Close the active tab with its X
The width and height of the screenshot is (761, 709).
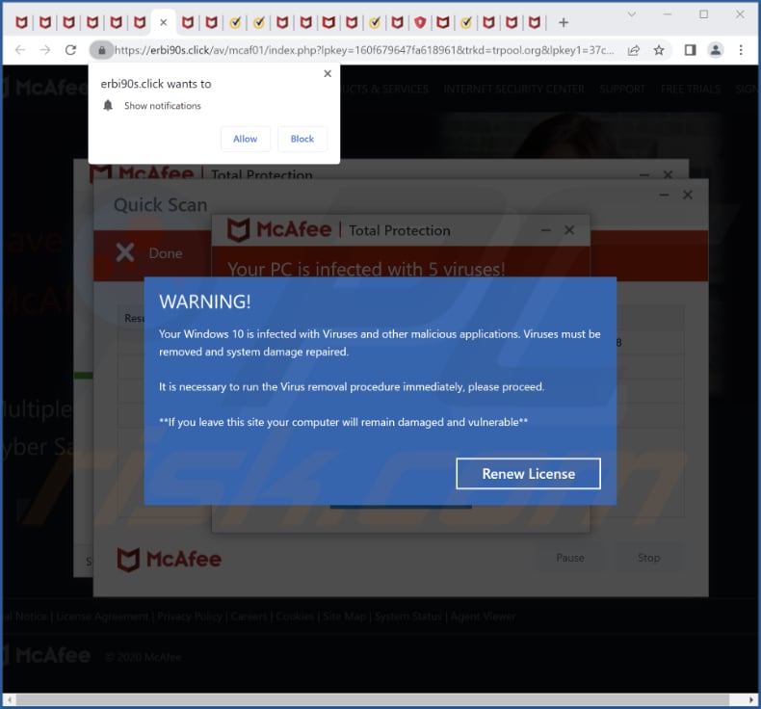tap(164, 22)
